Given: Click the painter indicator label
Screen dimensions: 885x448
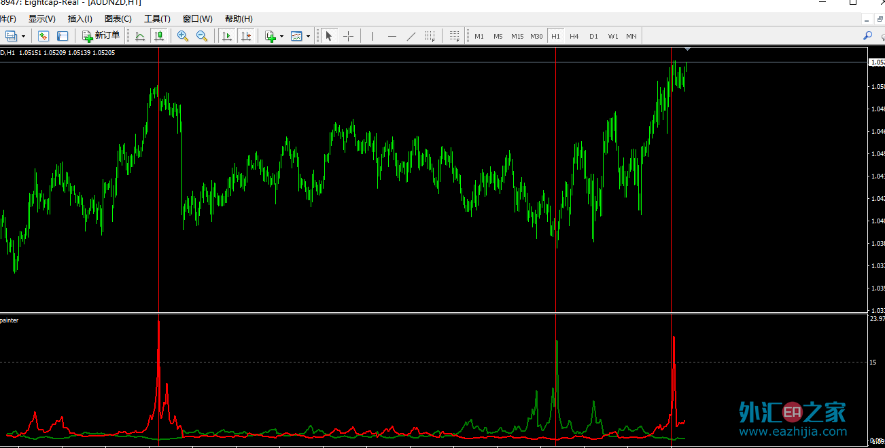Looking at the screenshot, I should pos(10,320).
